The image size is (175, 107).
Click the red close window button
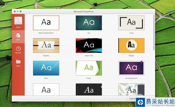click(x=15, y=11)
